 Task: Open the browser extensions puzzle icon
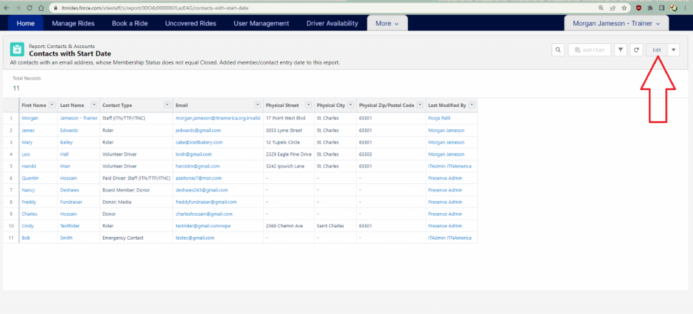coord(650,7)
